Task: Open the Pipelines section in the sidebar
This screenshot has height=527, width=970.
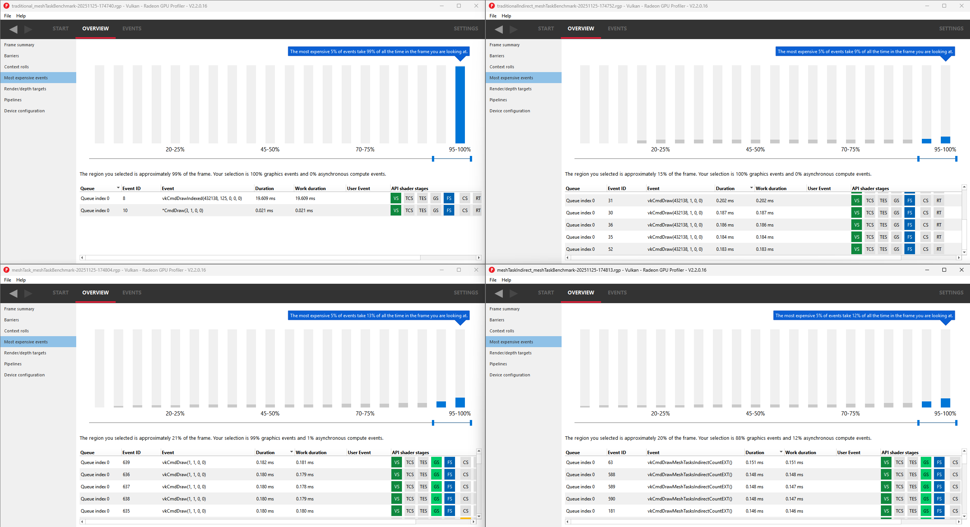Action: pyautogui.click(x=13, y=99)
